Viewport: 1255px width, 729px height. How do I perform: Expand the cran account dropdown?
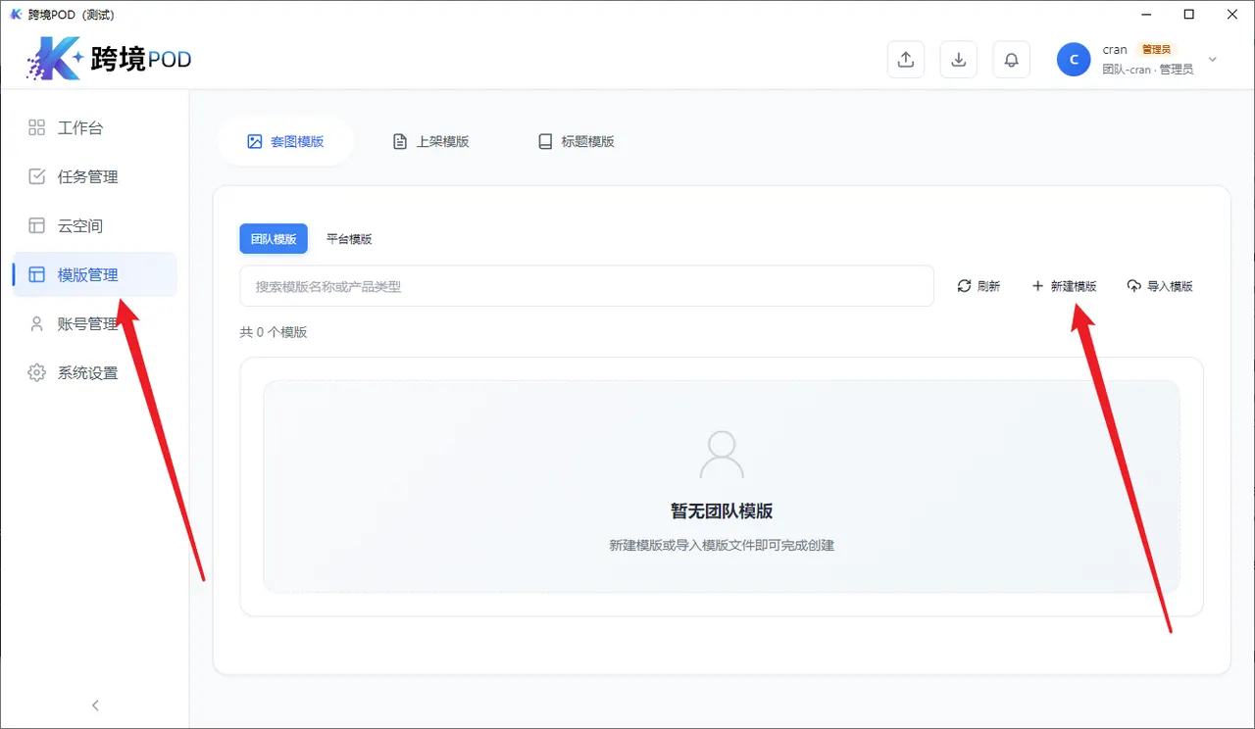point(1214,59)
